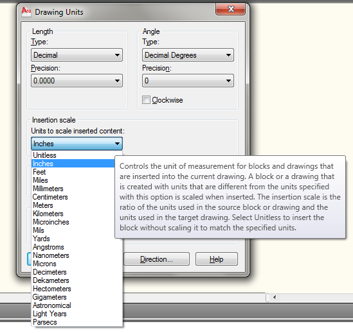Click the horizontal scrollbar left arrow
This screenshot has width=353, height=333.
(275, 297)
